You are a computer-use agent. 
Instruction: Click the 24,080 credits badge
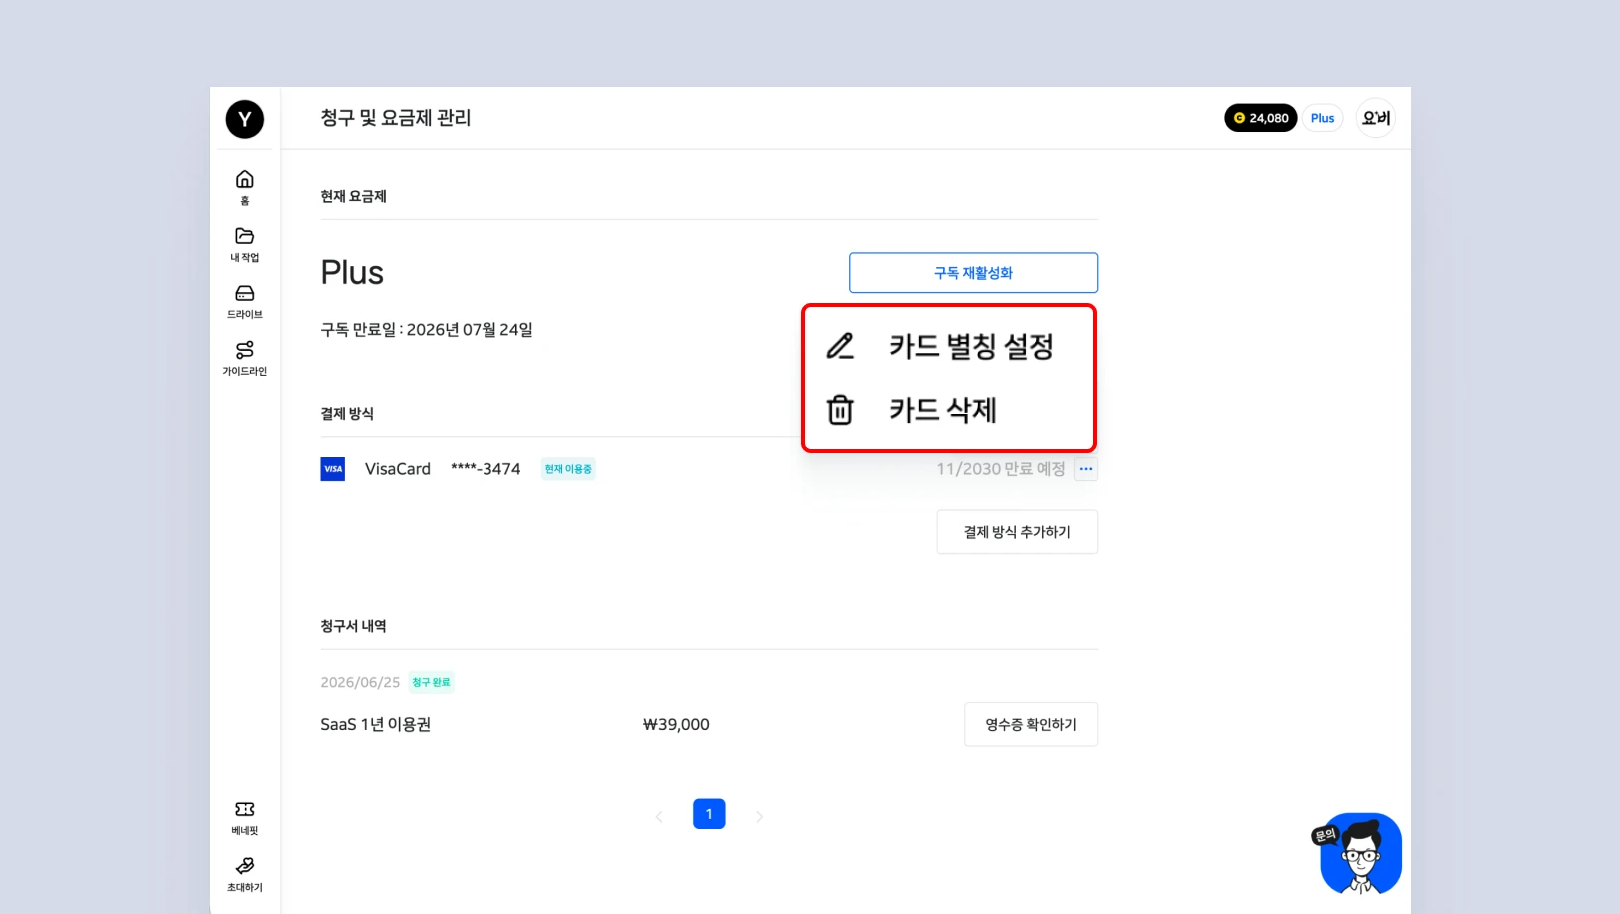pyautogui.click(x=1260, y=118)
